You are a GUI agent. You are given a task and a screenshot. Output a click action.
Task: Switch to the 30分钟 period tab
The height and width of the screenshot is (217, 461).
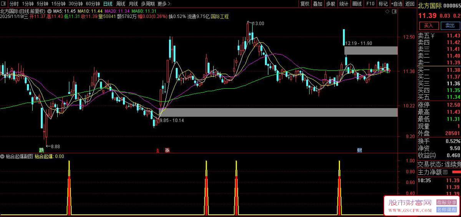76,4
